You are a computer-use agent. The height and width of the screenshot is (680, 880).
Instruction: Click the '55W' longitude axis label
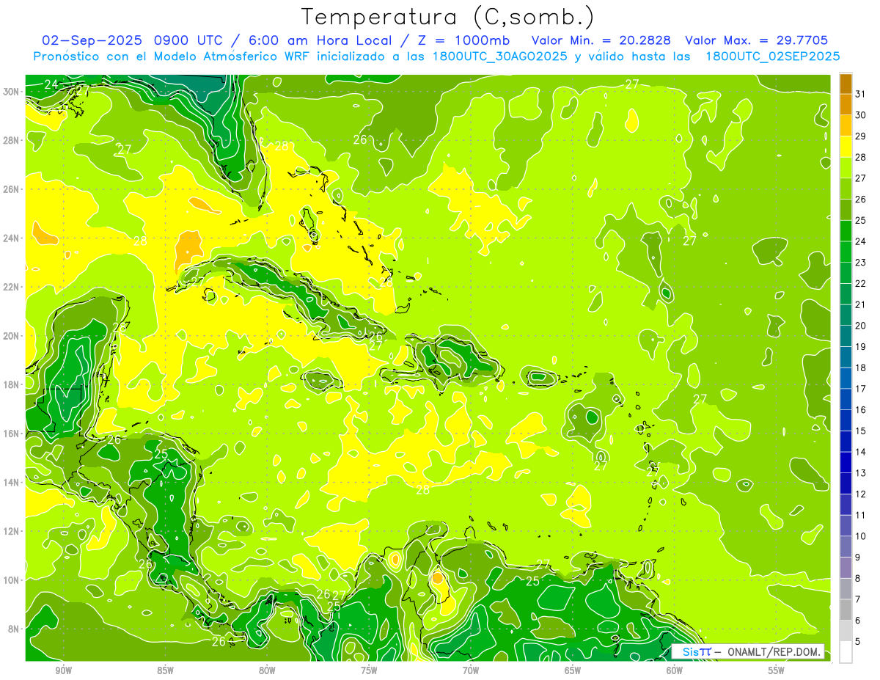[776, 670]
